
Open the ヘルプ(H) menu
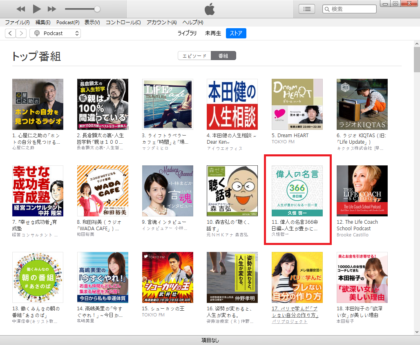(193, 22)
